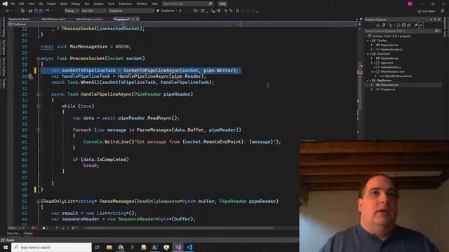
Task: Open the Build menu
Action: (64, 3)
